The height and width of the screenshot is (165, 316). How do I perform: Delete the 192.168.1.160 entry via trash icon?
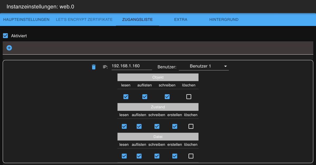click(93, 67)
